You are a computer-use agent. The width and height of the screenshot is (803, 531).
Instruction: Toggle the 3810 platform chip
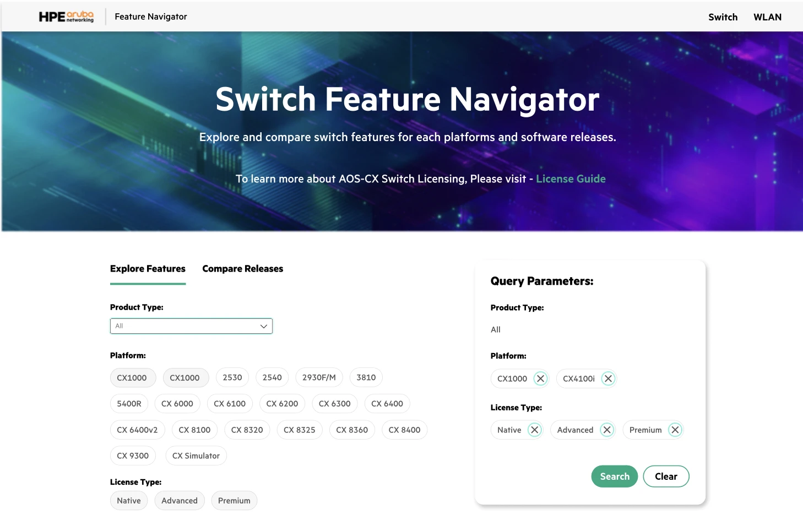[366, 377]
